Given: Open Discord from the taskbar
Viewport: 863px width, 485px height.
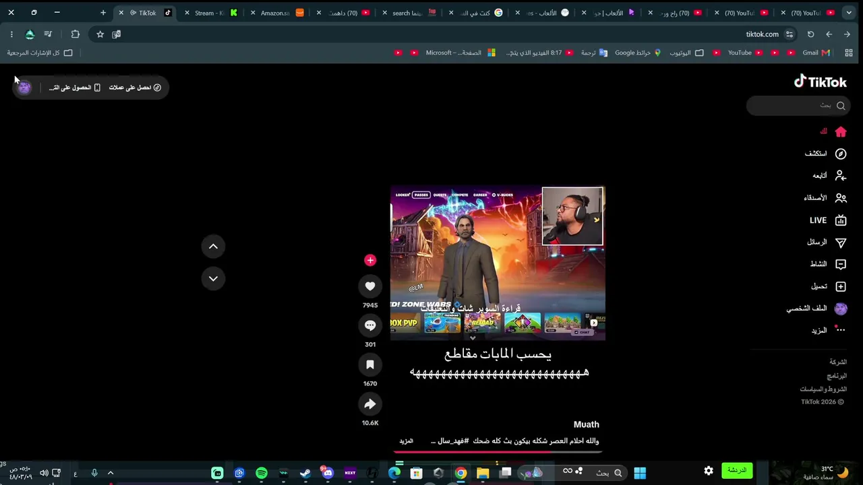Looking at the screenshot, I should click(328, 473).
